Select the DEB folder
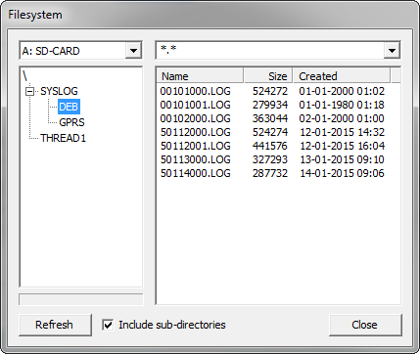Viewport: 420px width, 354px height. coord(69,107)
